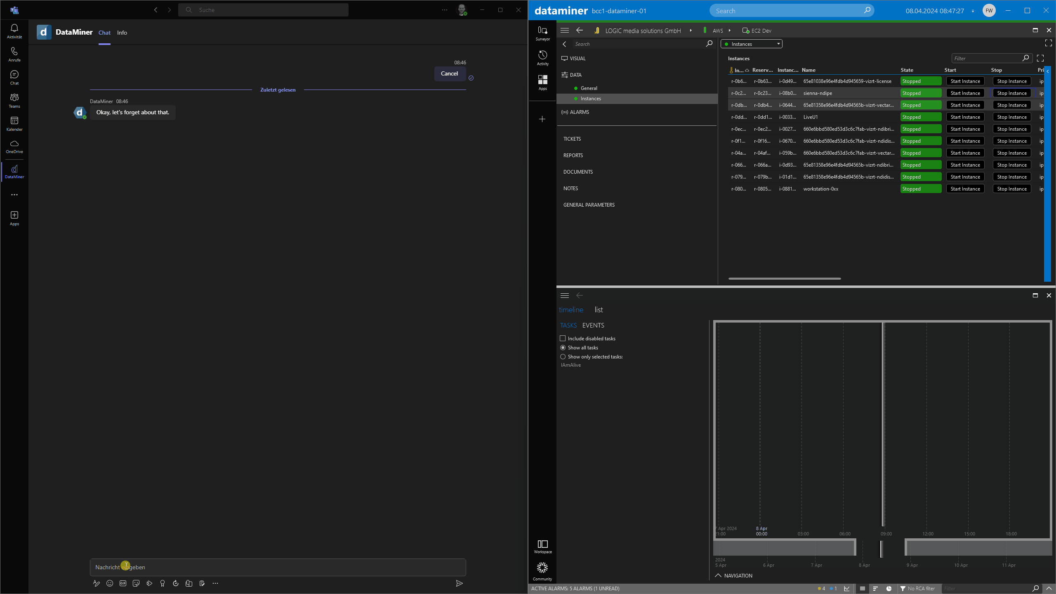Screen dimensions: 1056x594
Task: Switch alarm console to list view icon
Action: tap(862, 589)
